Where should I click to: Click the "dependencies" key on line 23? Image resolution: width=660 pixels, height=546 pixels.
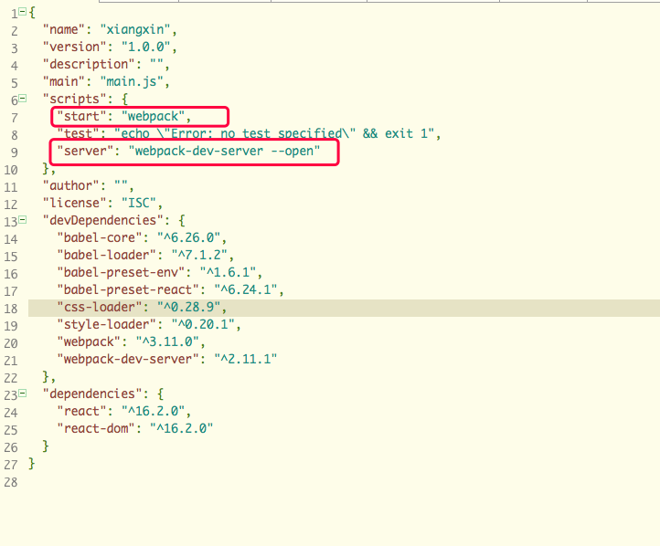[x=92, y=394]
